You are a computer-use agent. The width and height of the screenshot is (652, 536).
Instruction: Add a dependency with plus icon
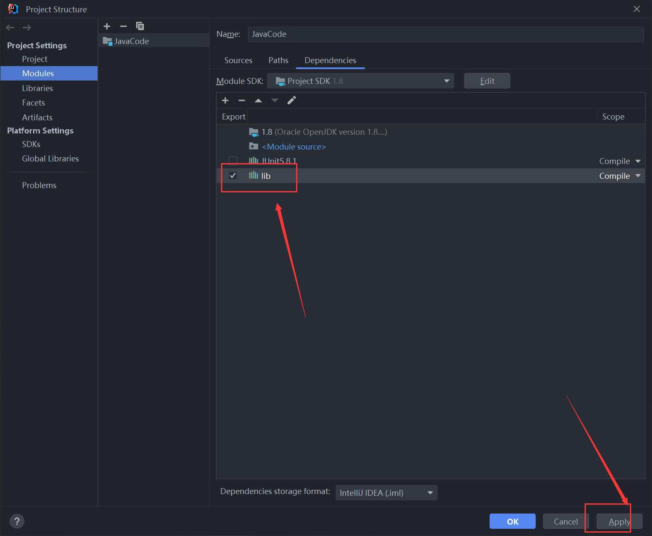pyautogui.click(x=225, y=100)
